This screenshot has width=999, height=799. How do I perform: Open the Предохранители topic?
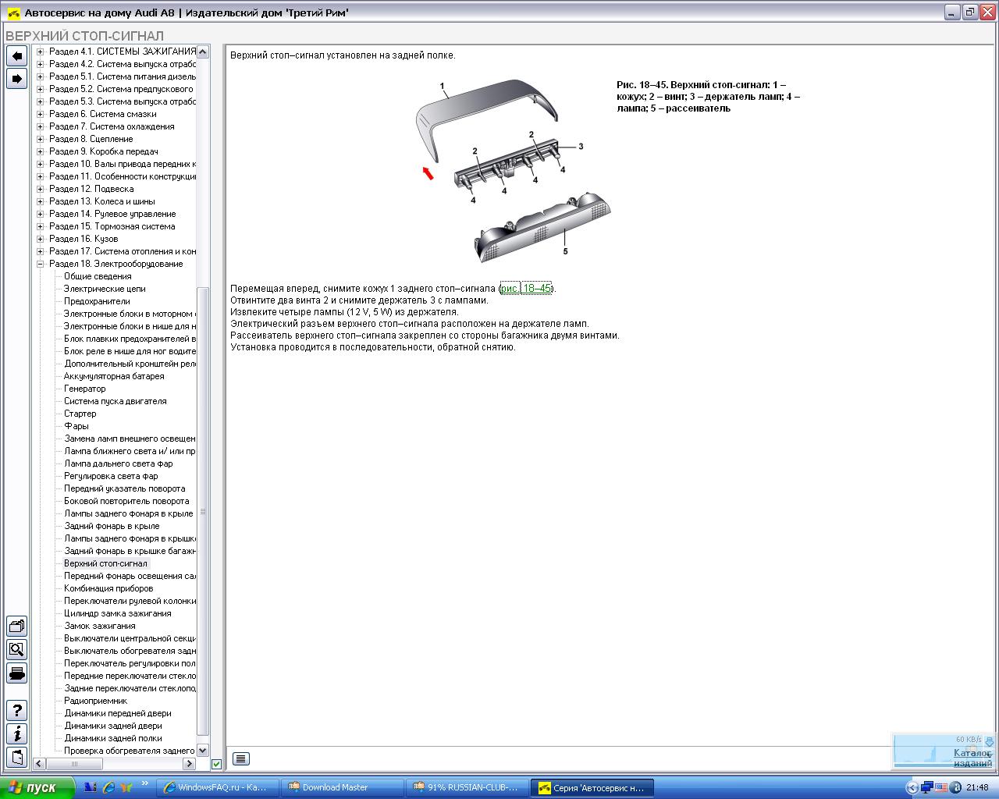[97, 301]
